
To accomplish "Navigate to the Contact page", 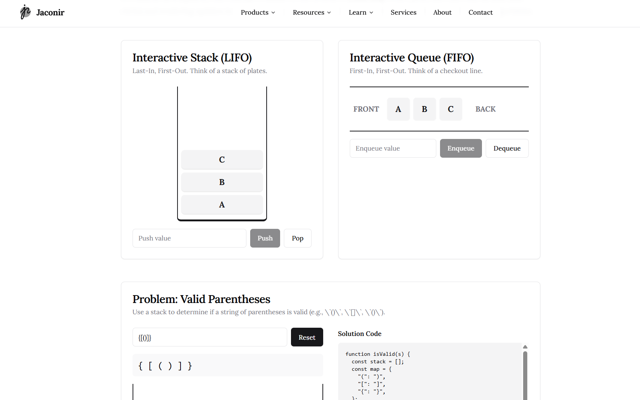I will click(480, 12).
